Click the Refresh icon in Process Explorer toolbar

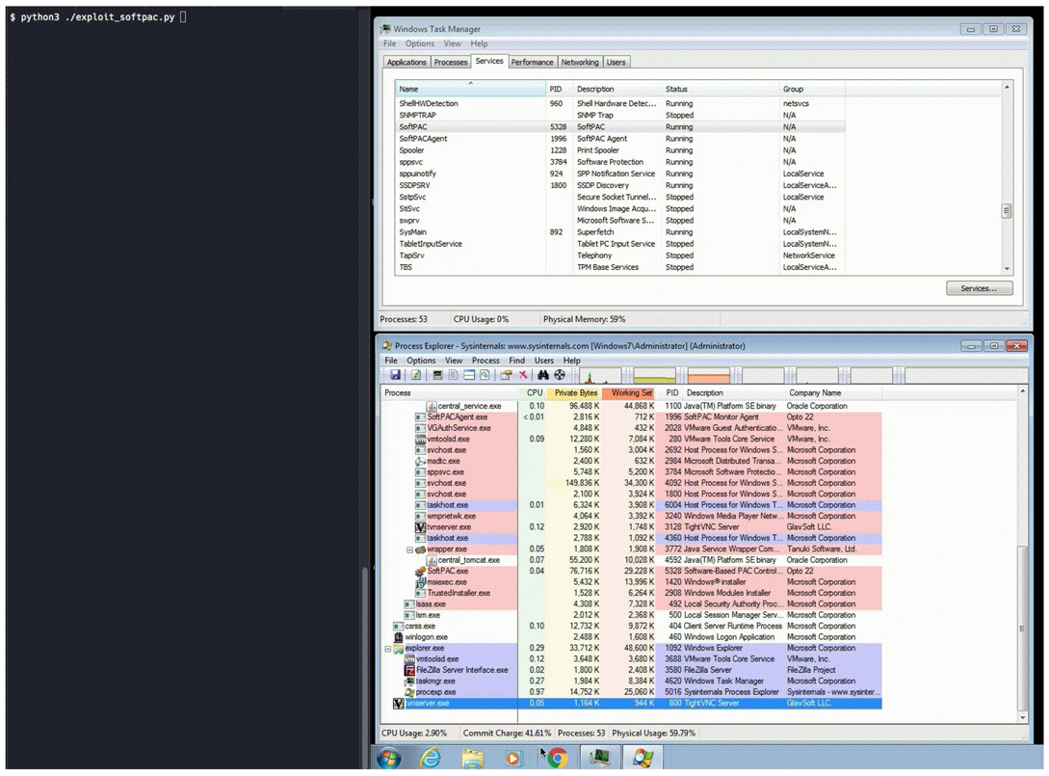coord(416,375)
